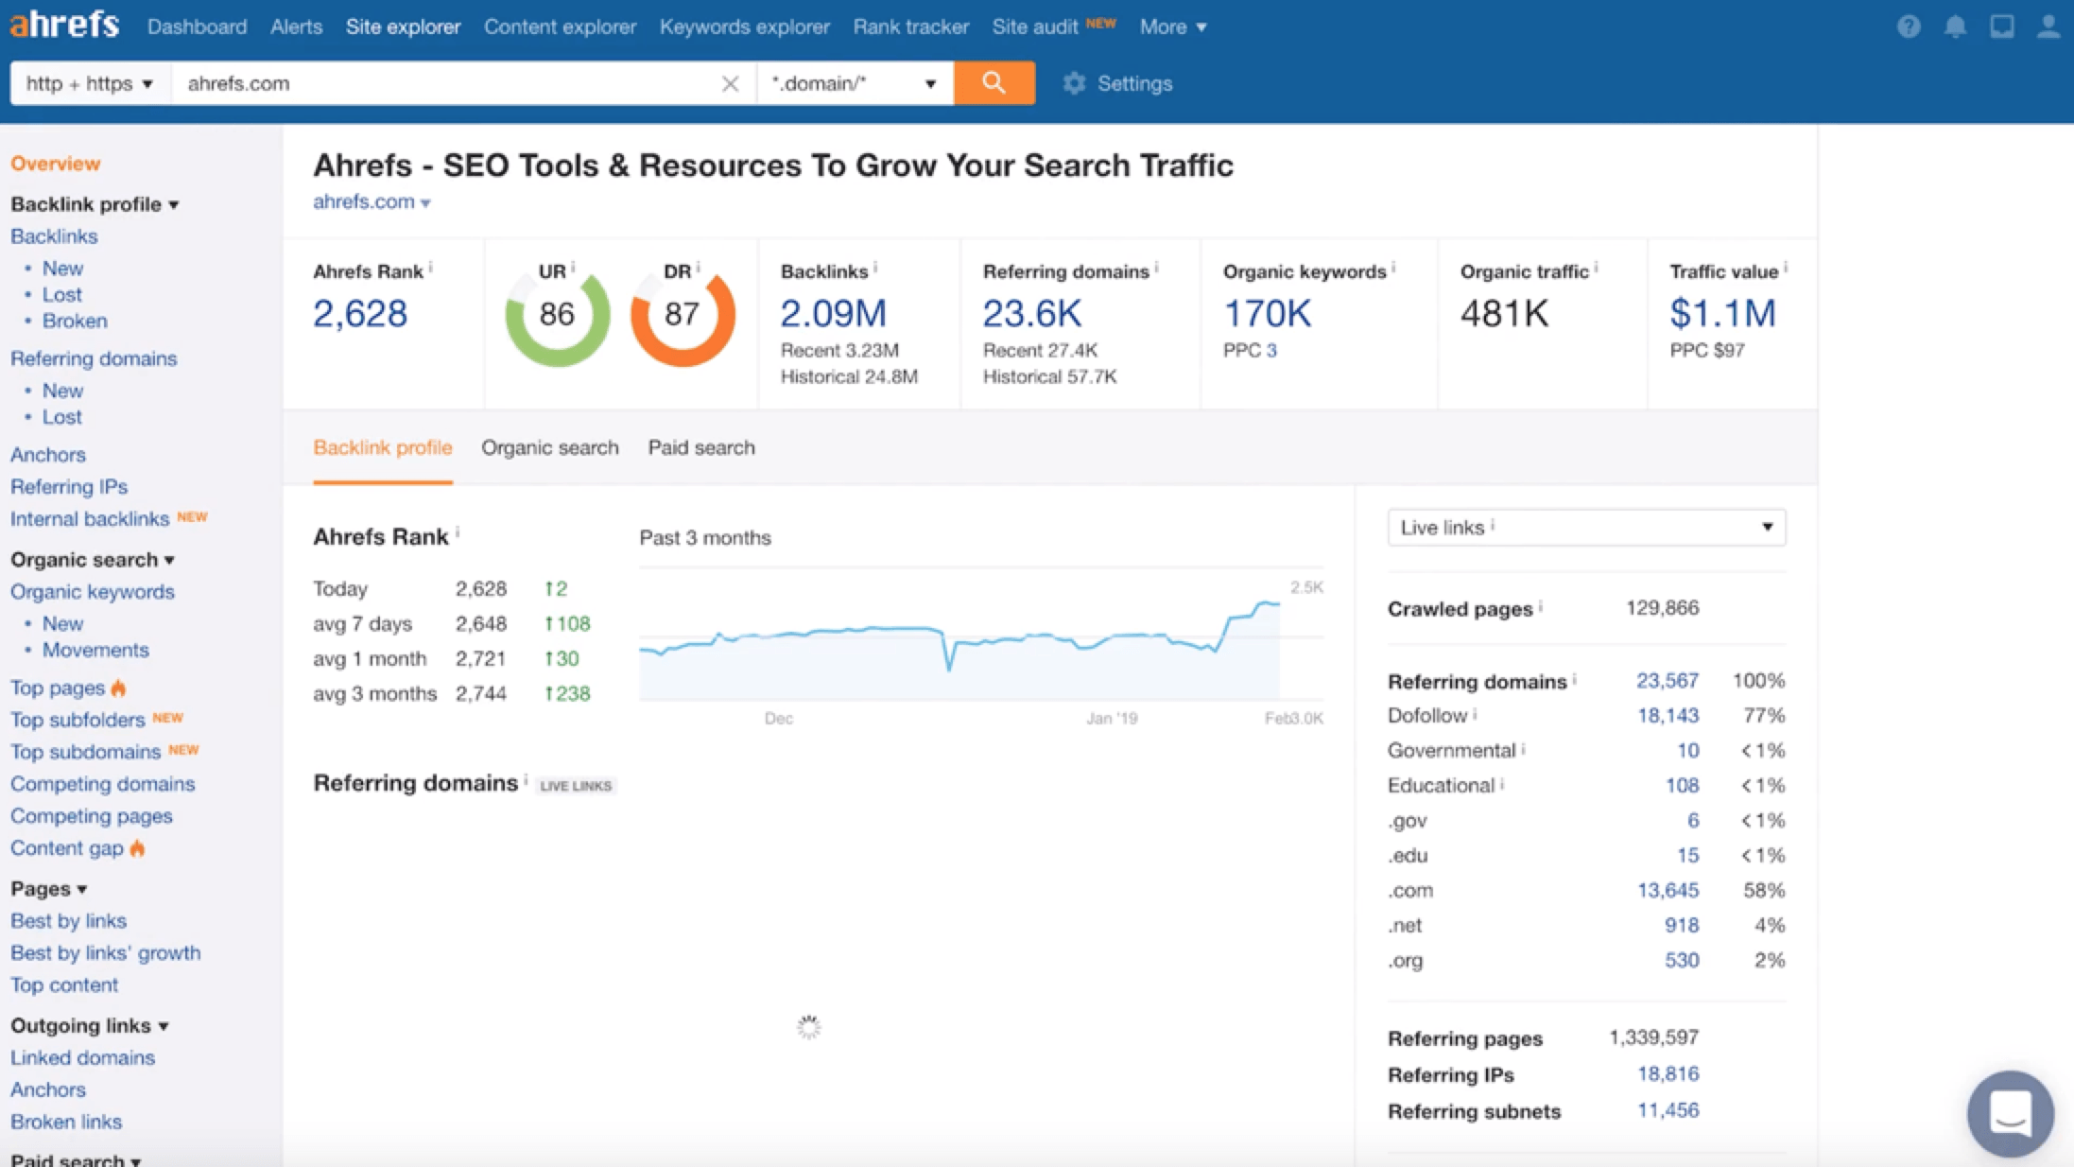Collapse the Outgoing links sidebar section

(90, 1025)
